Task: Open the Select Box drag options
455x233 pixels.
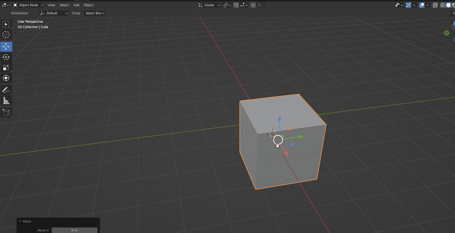Action: coord(94,13)
